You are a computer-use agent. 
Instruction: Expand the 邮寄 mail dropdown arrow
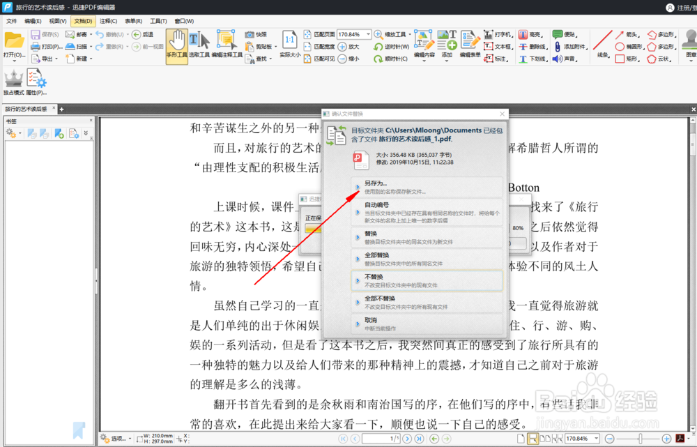click(x=91, y=35)
